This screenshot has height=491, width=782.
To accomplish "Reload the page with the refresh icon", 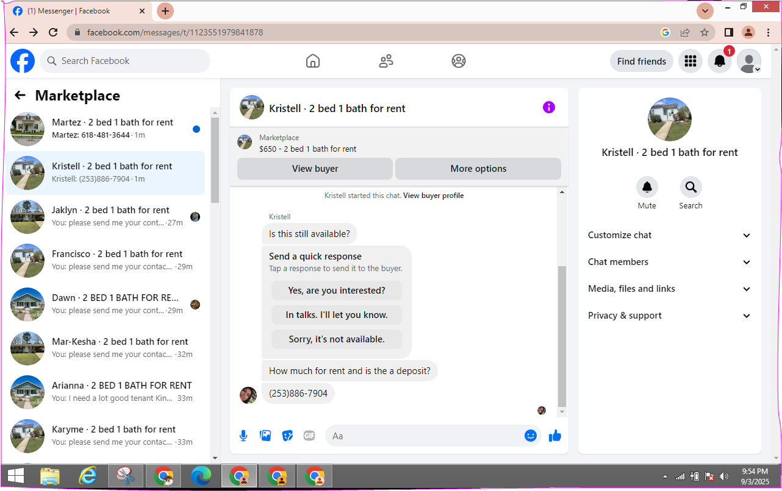I will coord(53,32).
